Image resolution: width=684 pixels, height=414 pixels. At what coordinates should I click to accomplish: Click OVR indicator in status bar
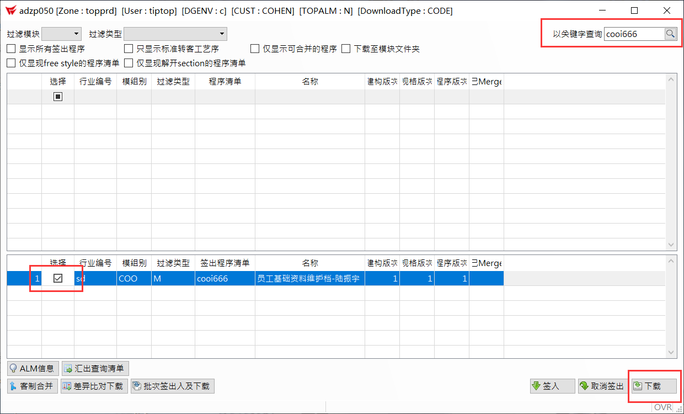pos(663,407)
